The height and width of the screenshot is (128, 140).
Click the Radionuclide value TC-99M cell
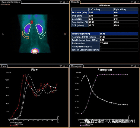(119, 43)
